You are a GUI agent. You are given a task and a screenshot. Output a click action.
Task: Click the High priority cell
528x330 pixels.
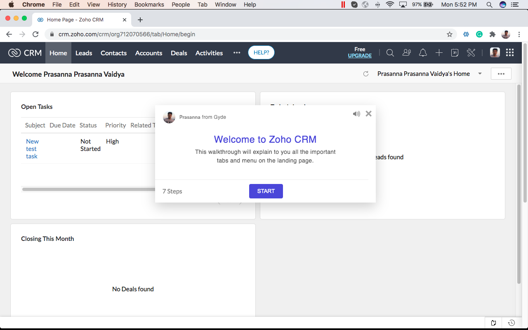point(112,141)
